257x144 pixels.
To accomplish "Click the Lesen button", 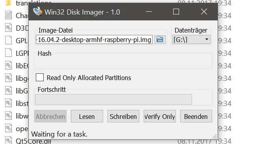I will click(x=87, y=116).
